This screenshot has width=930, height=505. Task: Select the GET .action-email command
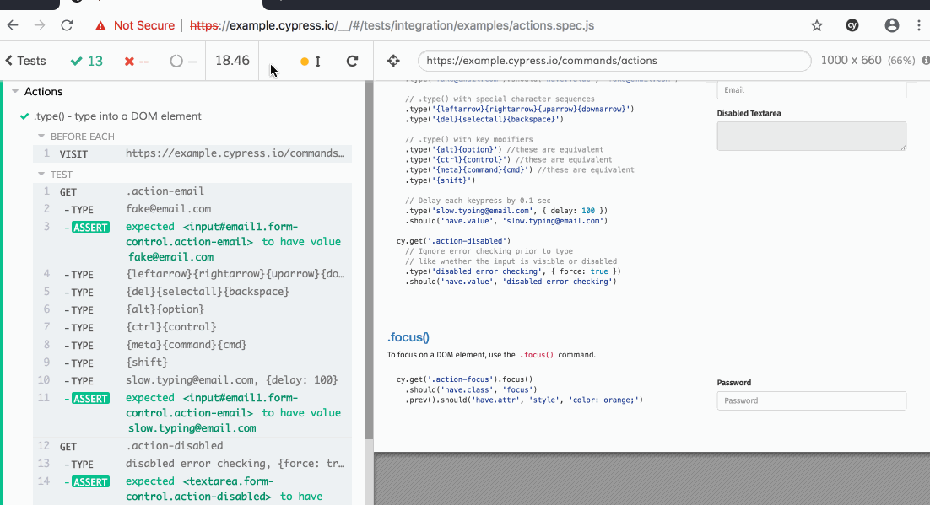tap(192, 191)
